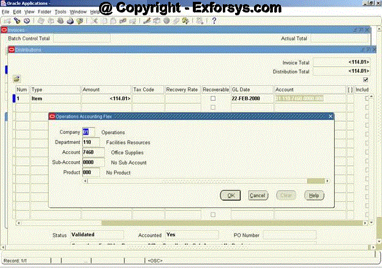This screenshot has width=382, height=268.
Task: Click the Edit Field pencil toolbar icon
Action: 146,21
